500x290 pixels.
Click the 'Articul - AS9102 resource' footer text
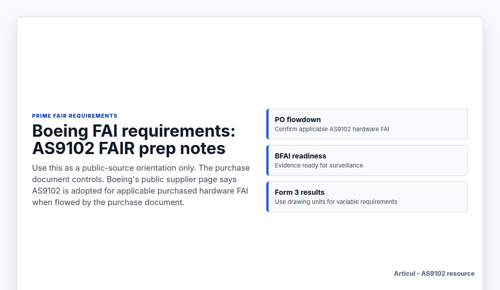click(x=434, y=273)
